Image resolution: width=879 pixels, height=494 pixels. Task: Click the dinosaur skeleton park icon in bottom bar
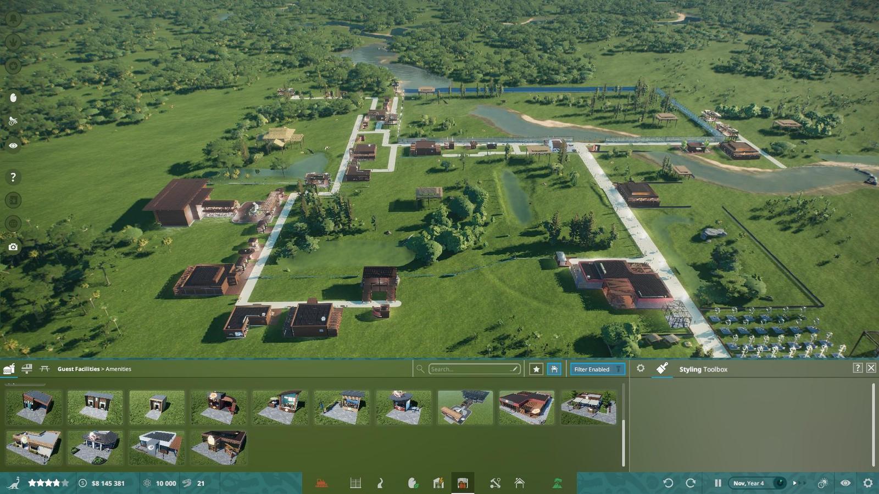pos(14,483)
